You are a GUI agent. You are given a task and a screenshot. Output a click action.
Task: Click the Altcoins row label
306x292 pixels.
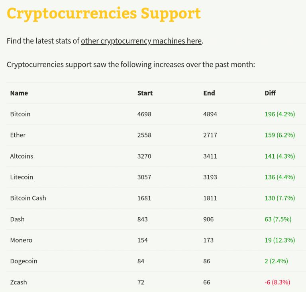coord(22,156)
